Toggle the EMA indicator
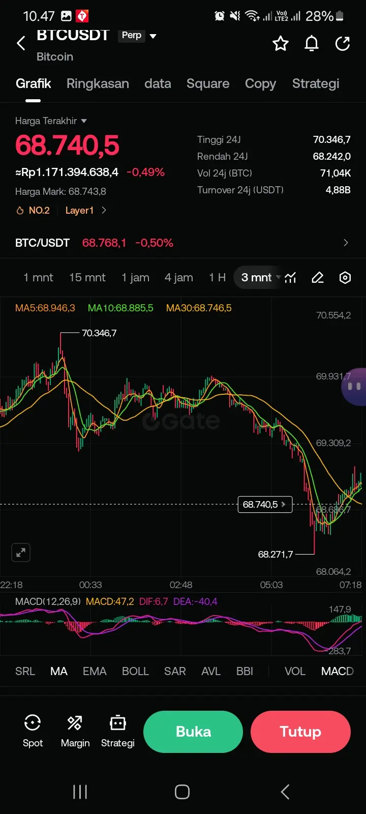Viewport: 366px width, 814px height. pos(95,671)
